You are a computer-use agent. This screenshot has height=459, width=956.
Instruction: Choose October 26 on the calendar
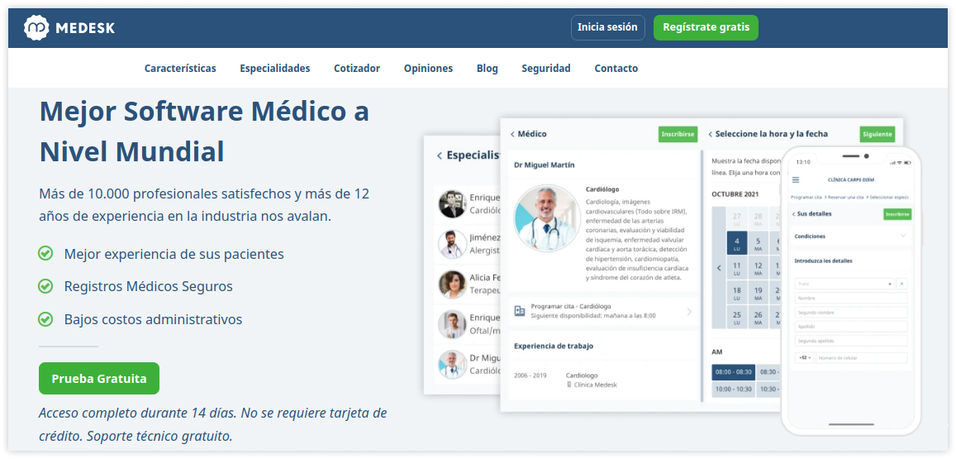coord(758,318)
